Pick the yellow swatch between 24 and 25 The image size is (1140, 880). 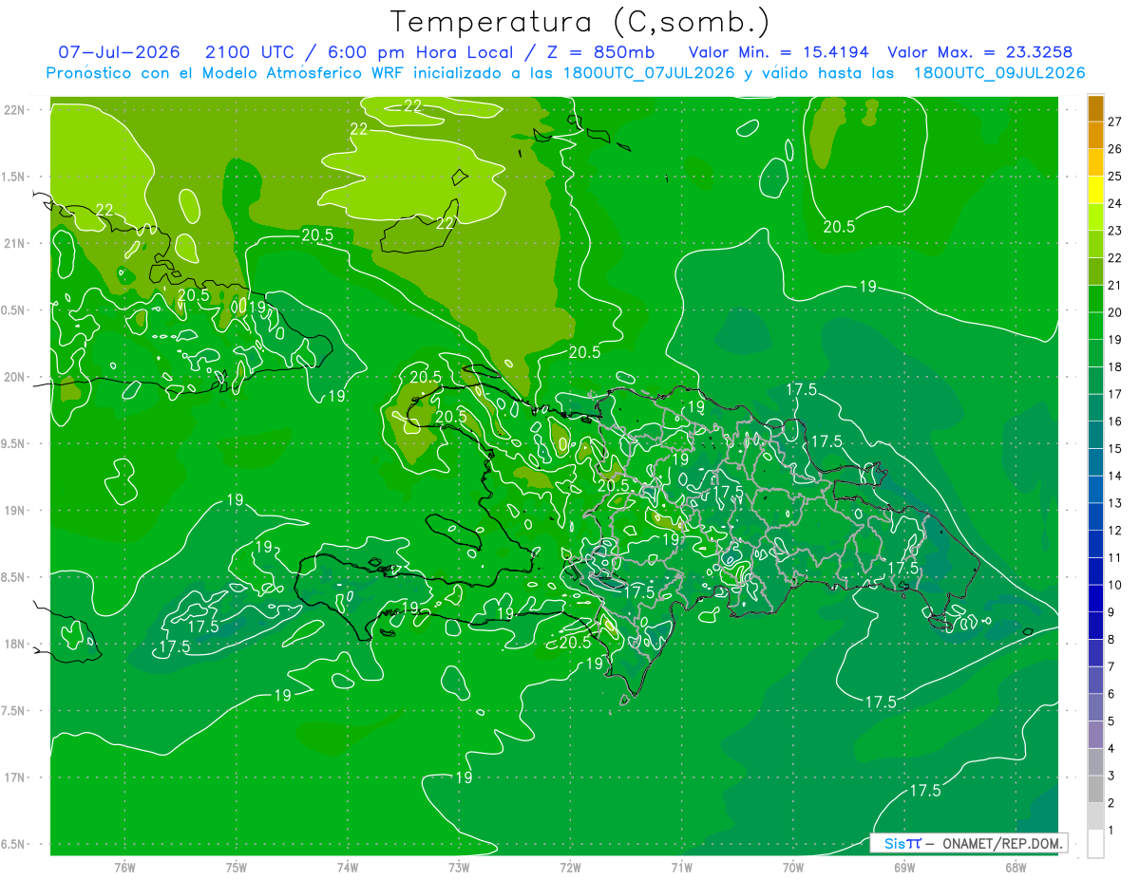[x=1095, y=190]
